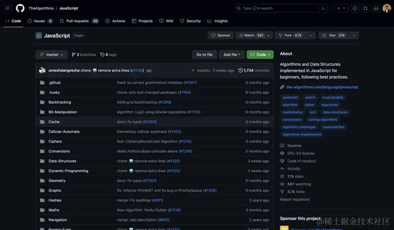Click the Fork button
394x230 pixels.
pyautogui.click(x=291, y=35)
